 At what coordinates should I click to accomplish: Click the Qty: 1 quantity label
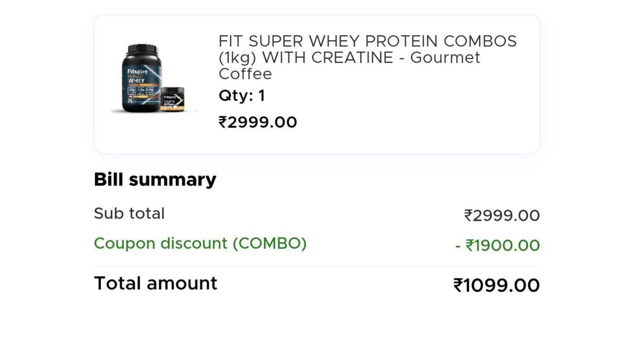click(x=242, y=95)
